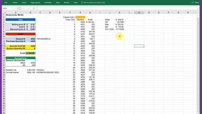
Task: Select the orange Column Cell input cell
Action: (x=80, y=17)
